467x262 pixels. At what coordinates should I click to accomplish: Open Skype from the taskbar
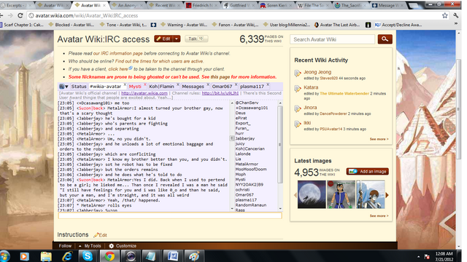(x=88, y=256)
